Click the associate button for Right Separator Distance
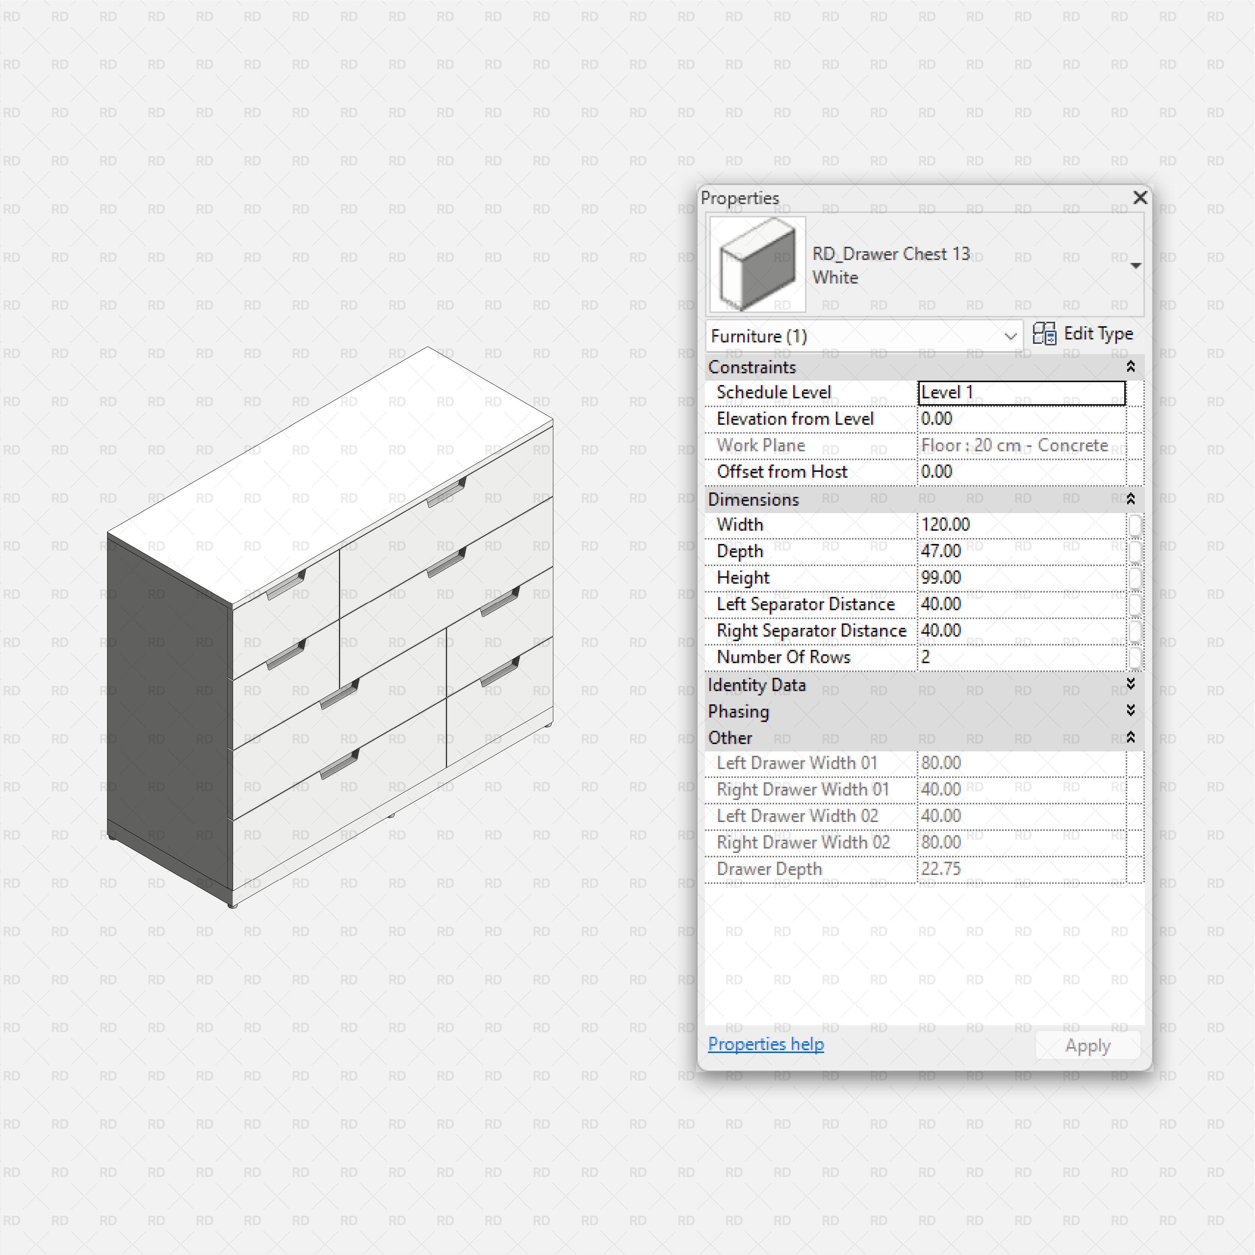 point(1136,631)
